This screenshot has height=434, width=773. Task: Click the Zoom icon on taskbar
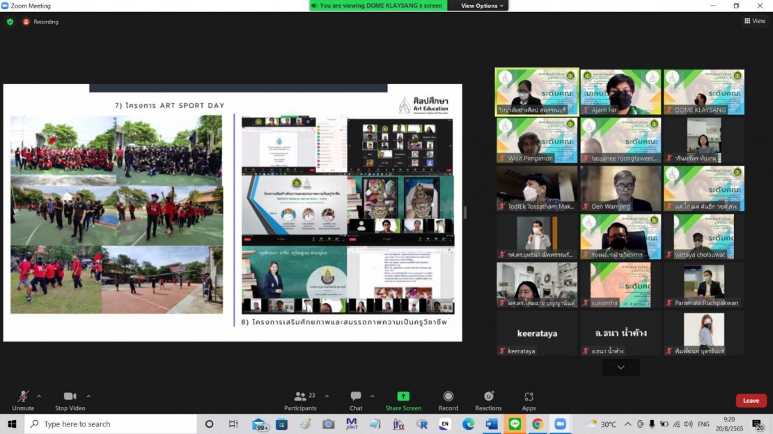coord(561,424)
